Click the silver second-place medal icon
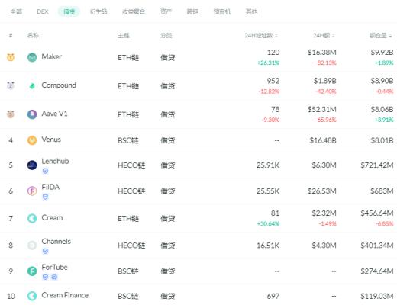This screenshot has width=397, height=305. point(11,85)
